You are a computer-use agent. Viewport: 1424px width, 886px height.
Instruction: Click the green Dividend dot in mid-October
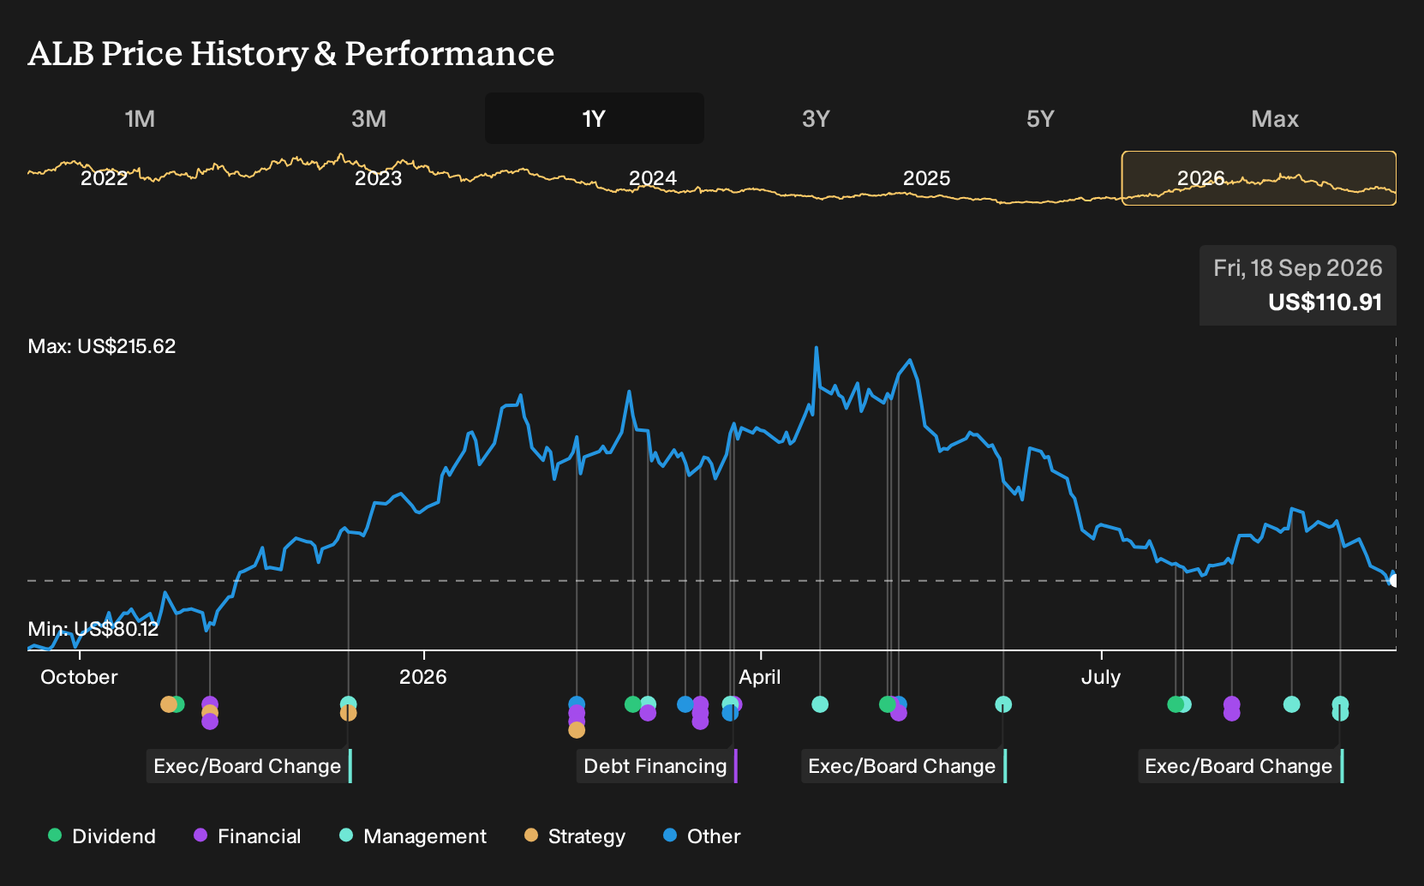pyautogui.click(x=177, y=704)
